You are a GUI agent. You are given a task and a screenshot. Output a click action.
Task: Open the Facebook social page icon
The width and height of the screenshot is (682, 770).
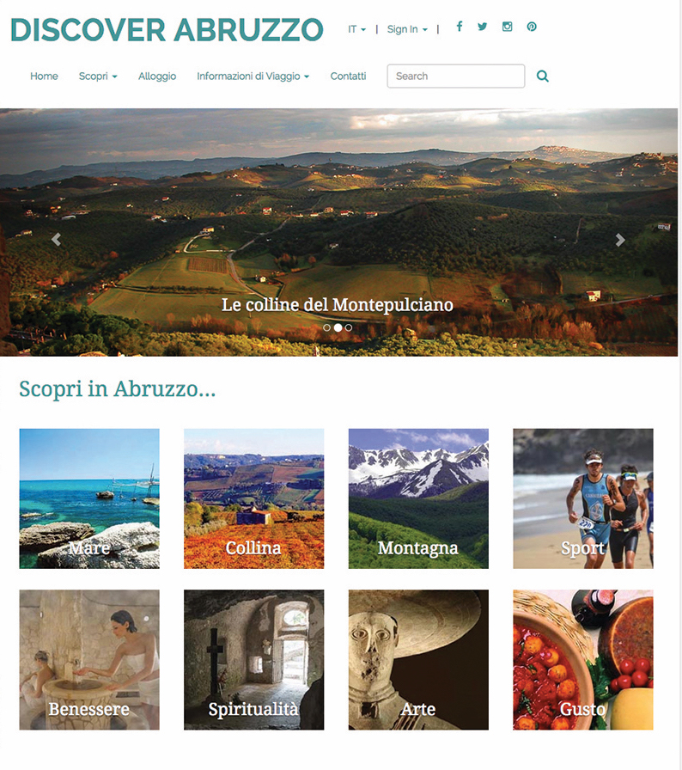pos(460,27)
